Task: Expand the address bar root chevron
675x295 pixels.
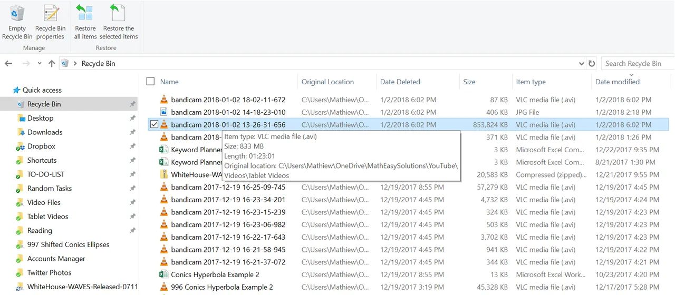Action: point(75,63)
